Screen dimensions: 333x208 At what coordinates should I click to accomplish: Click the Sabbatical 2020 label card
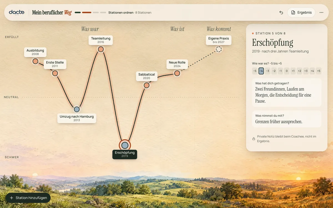pos(147,76)
